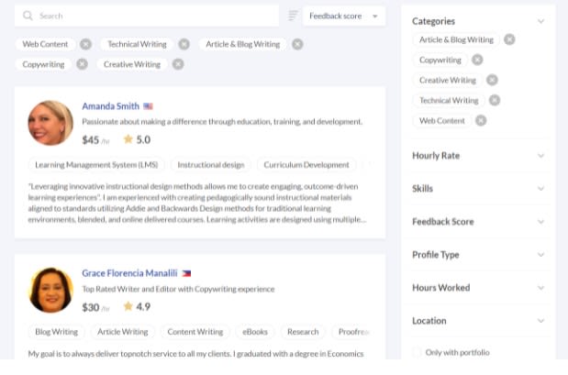This screenshot has height=375, width=568.
Task: Open Amanda Smith's profile link
Action: pos(110,106)
